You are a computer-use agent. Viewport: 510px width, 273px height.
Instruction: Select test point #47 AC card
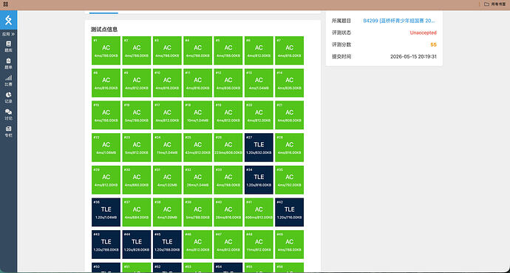(228, 245)
